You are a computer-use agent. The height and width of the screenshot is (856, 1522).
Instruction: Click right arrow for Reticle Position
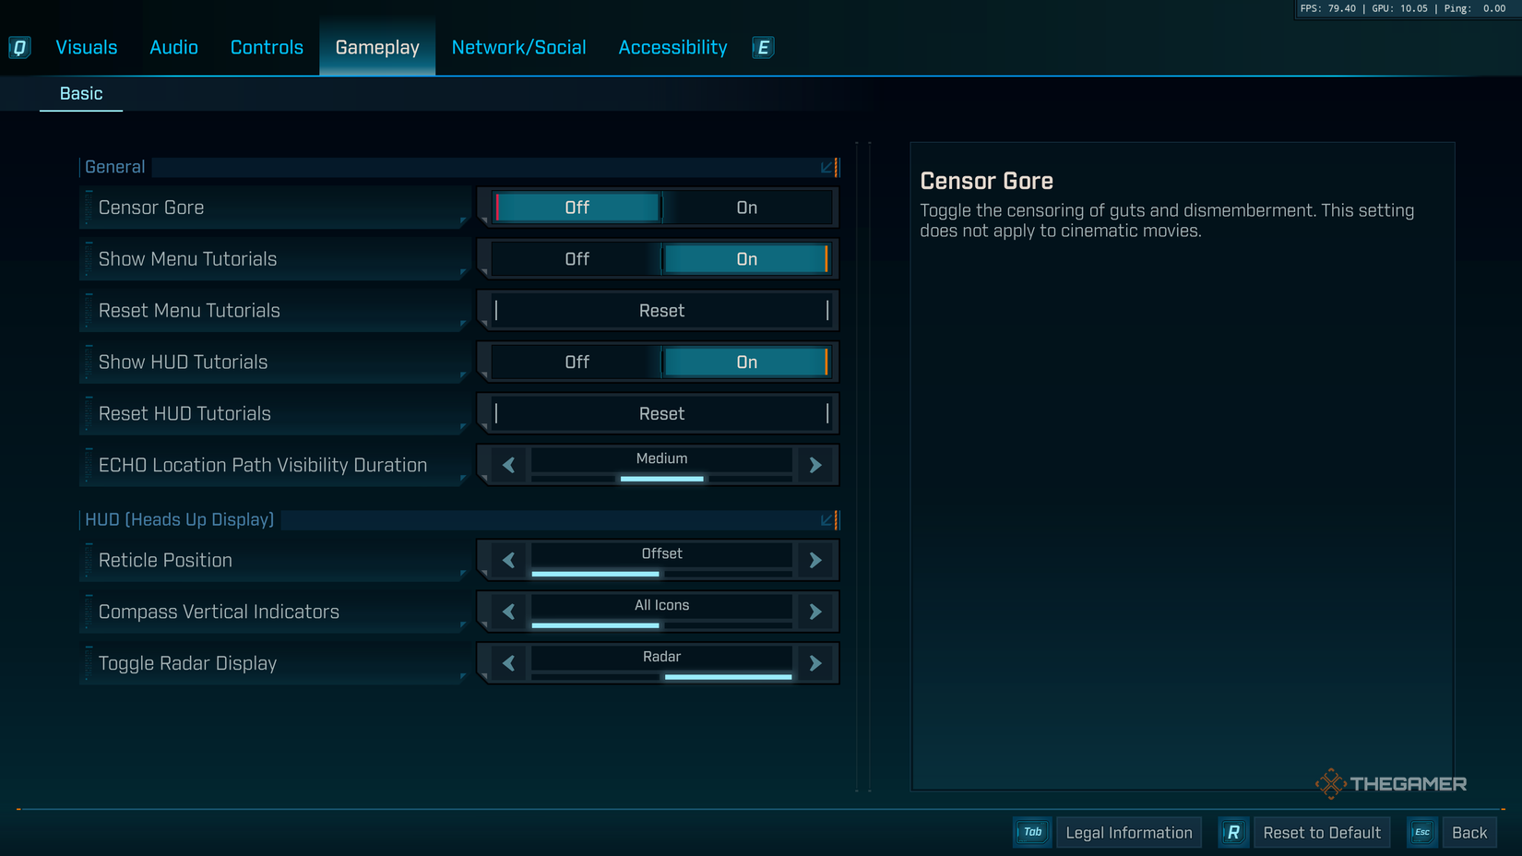pyautogui.click(x=815, y=560)
